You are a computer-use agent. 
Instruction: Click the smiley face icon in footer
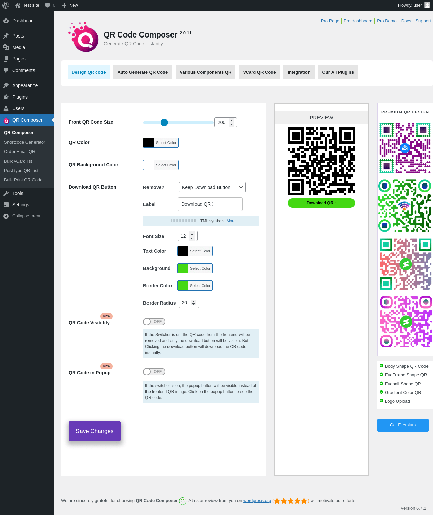pos(183,501)
